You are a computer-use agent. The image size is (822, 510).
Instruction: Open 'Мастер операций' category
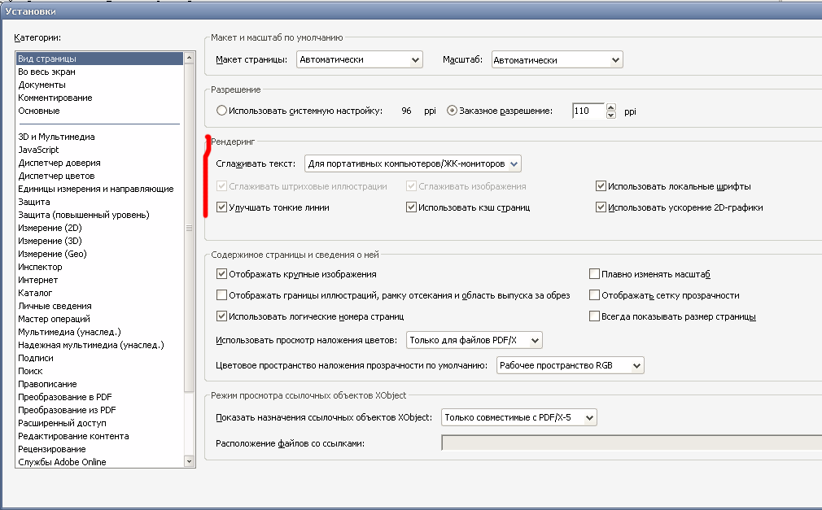(54, 319)
